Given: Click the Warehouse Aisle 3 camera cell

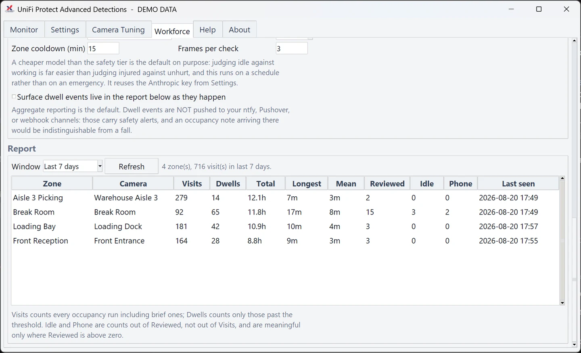Looking at the screenshot, I should click(126, 198).
